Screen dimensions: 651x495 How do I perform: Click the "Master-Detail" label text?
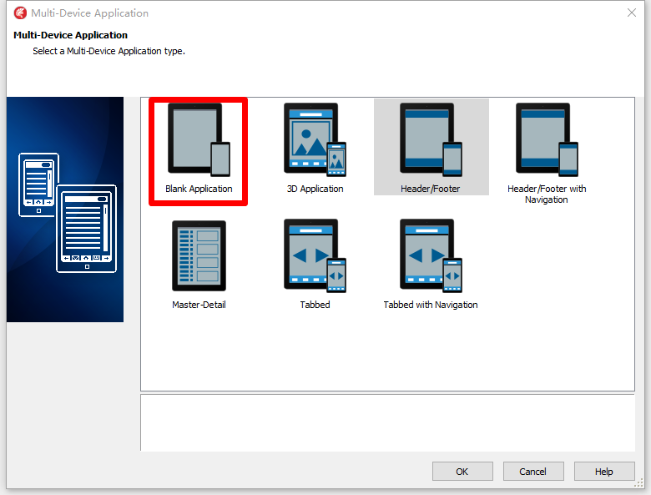click(199, 305)
